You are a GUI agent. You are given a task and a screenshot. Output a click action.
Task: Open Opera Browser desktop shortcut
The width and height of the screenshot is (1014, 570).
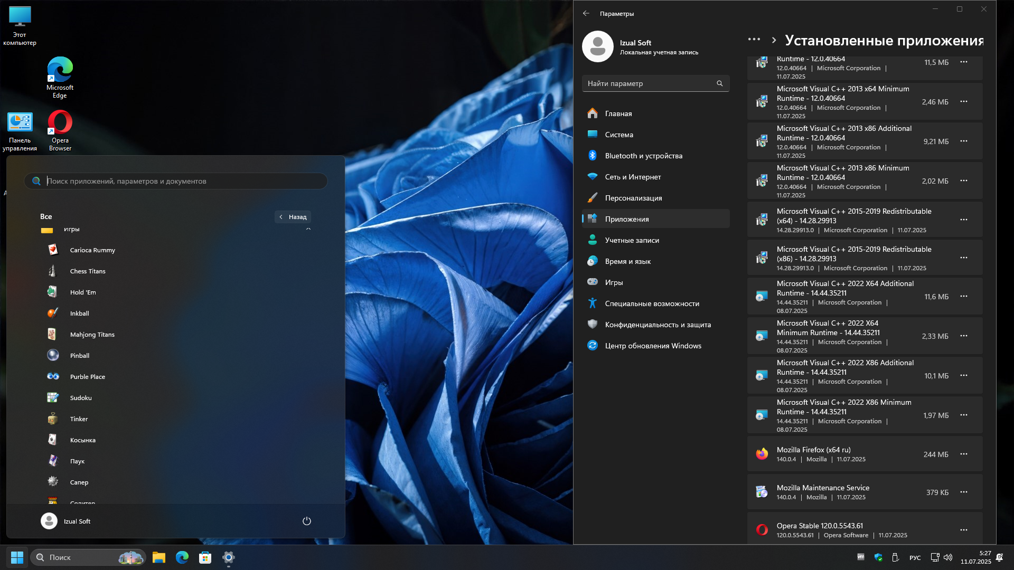(x=60, y=131)
